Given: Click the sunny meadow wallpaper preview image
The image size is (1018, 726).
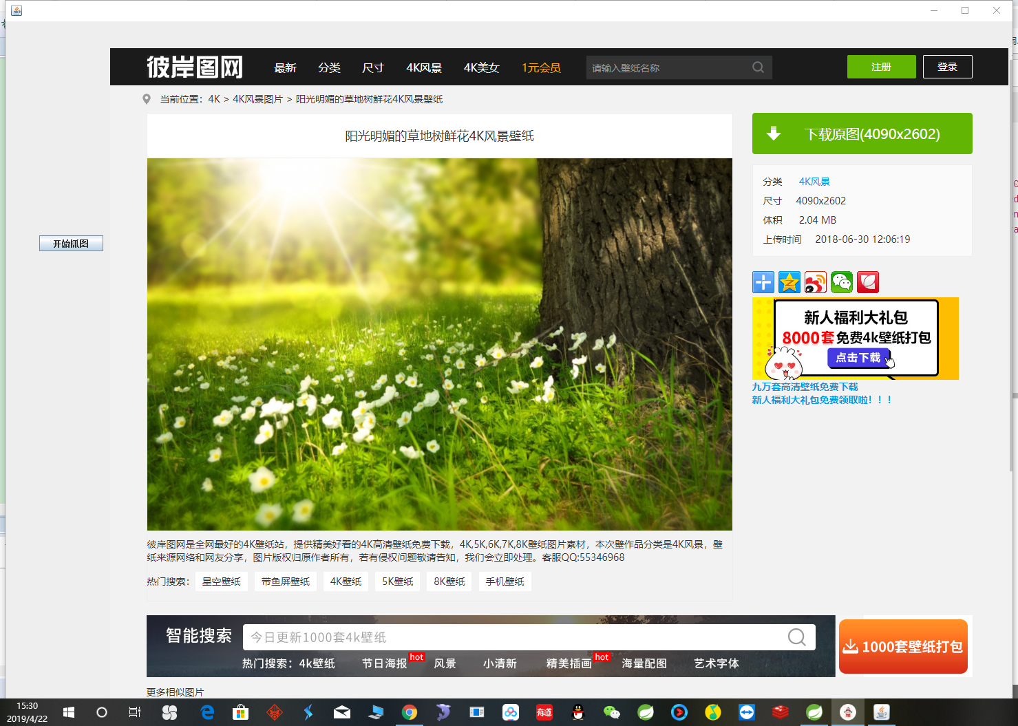Looking at the screenshot, I should [440, 344].
